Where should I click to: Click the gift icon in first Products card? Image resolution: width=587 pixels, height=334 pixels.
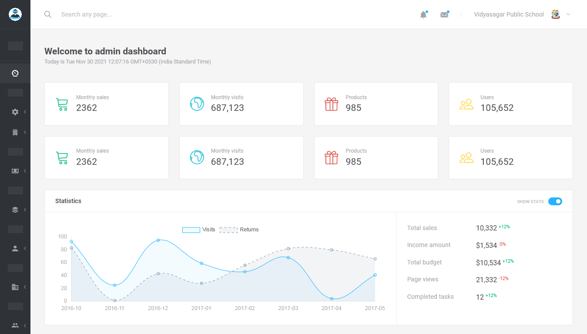coord(332,104)
